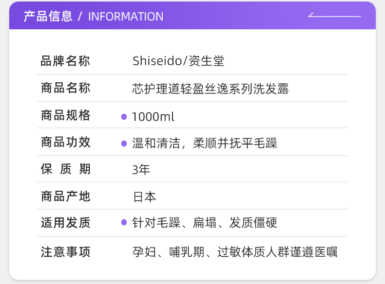Click the 商品功效 label

point(65,143)
